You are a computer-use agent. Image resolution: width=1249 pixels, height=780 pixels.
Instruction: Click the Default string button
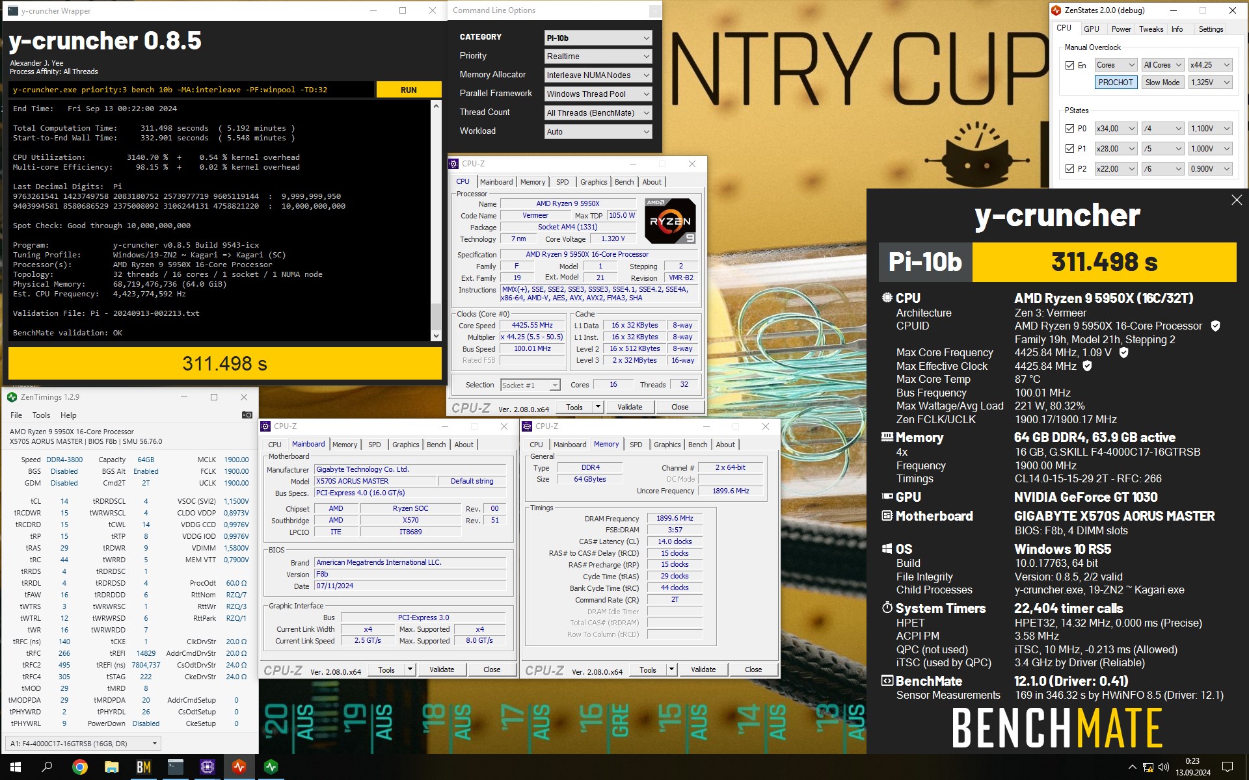point(472,481)
